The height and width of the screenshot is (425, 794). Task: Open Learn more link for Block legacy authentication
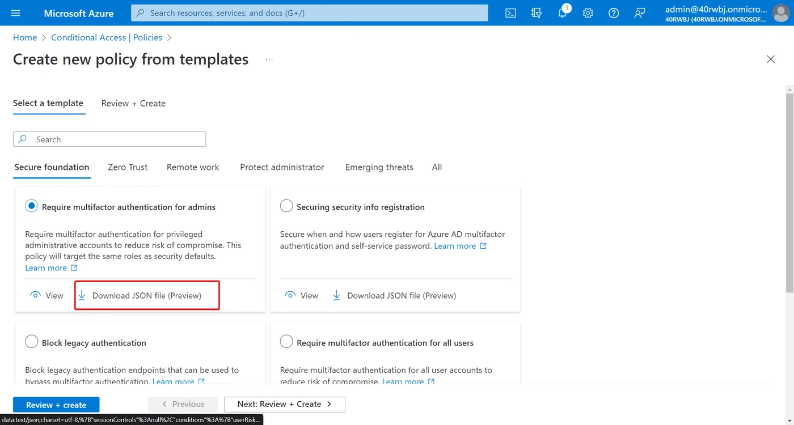pyautogui.click(x=179, y=381)
